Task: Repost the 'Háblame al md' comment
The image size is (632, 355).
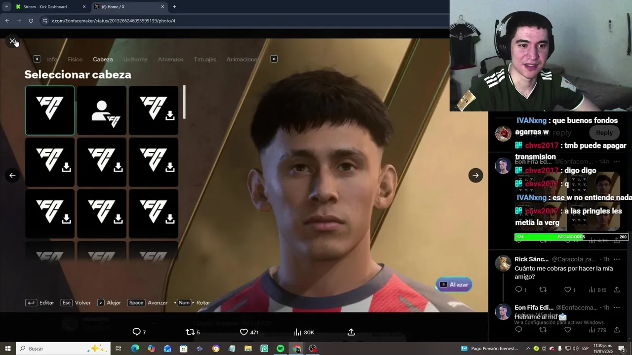Action: (x=543, y=330)
